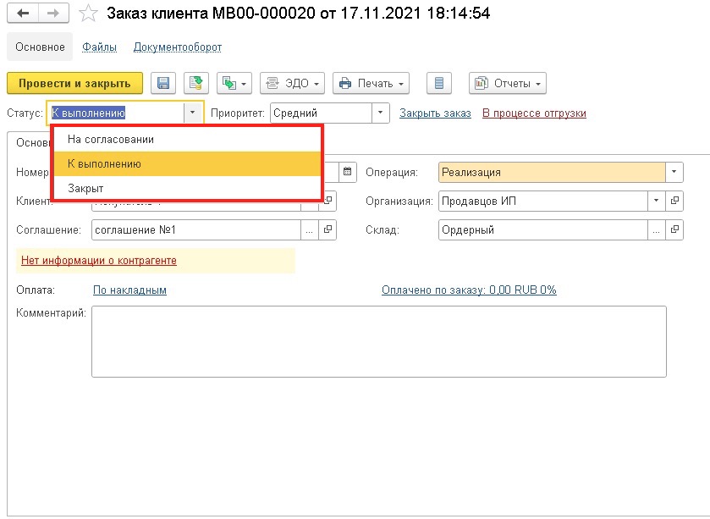Go back with the left arrow button
The image size is (710, 519).
point(23,14)
